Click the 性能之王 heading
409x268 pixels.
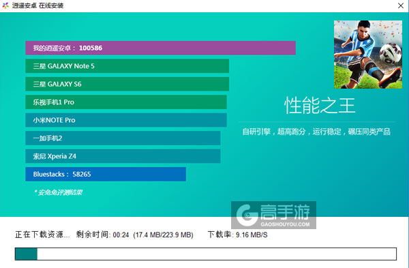(x=320, y=106)
